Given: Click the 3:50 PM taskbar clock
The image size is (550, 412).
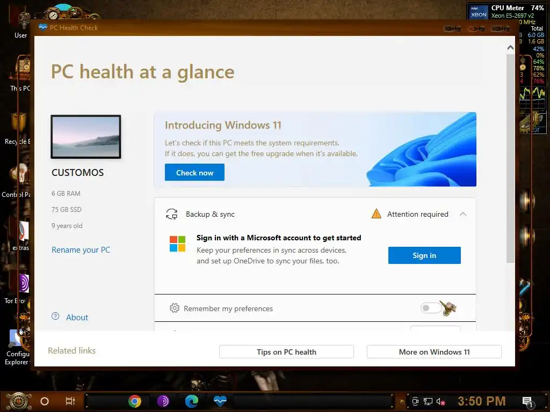Looking at the screenshot, I should [482, 401].
